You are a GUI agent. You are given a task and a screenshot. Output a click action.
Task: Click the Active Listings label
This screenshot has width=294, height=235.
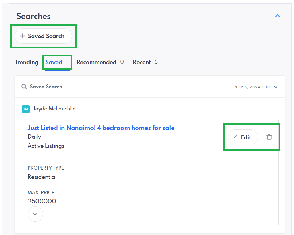pos(46,146)
